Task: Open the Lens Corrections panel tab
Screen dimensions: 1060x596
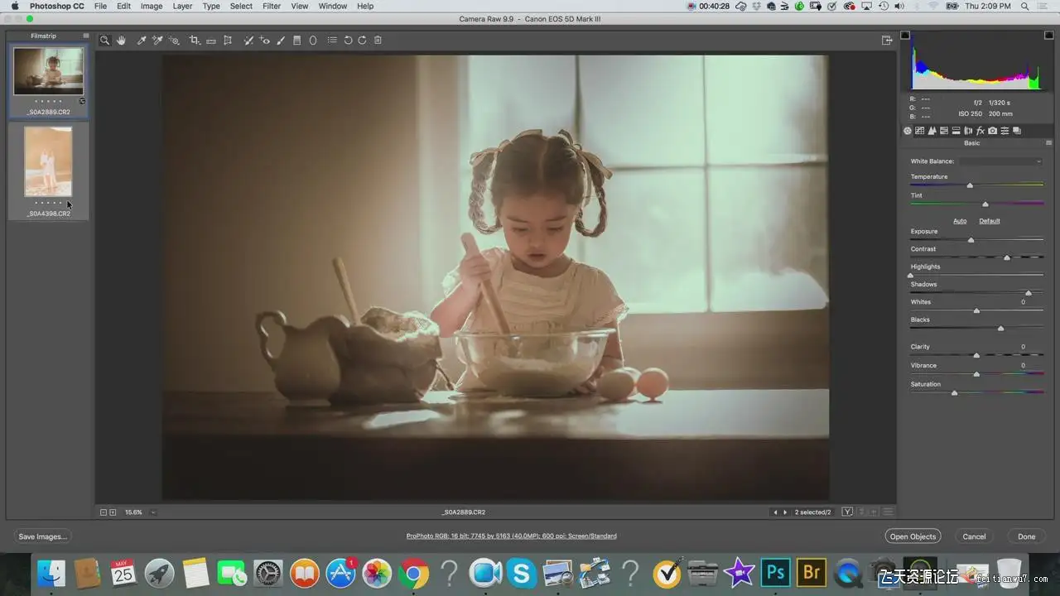Action: click(x=968, y=131)
